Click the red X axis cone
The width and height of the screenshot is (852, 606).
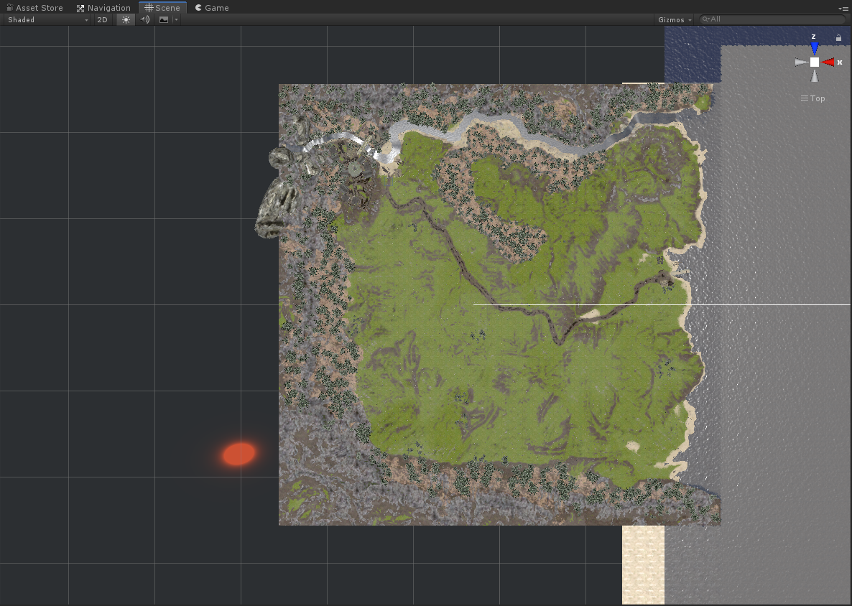click(828, 62)
